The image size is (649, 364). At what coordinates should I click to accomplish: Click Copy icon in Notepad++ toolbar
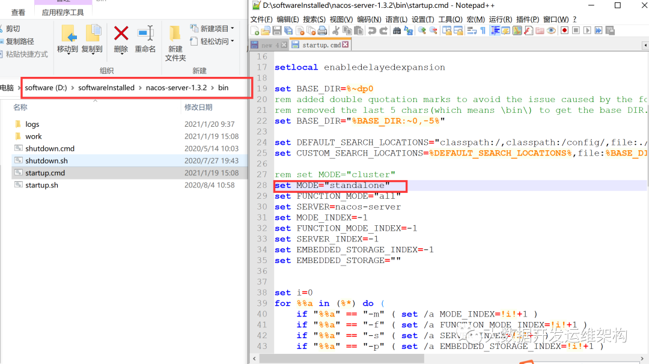pyautogui.click(x=347, y=31)
